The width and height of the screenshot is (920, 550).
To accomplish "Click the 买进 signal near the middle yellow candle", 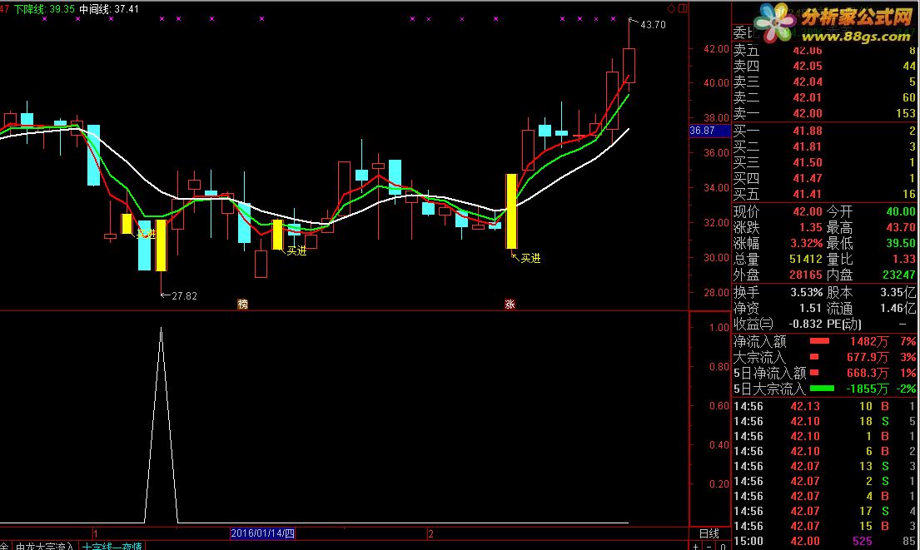I will pos(296,251).
